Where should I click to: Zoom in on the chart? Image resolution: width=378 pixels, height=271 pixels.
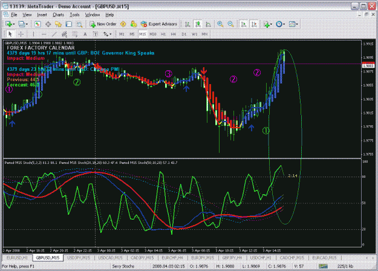tap(220, 24)
